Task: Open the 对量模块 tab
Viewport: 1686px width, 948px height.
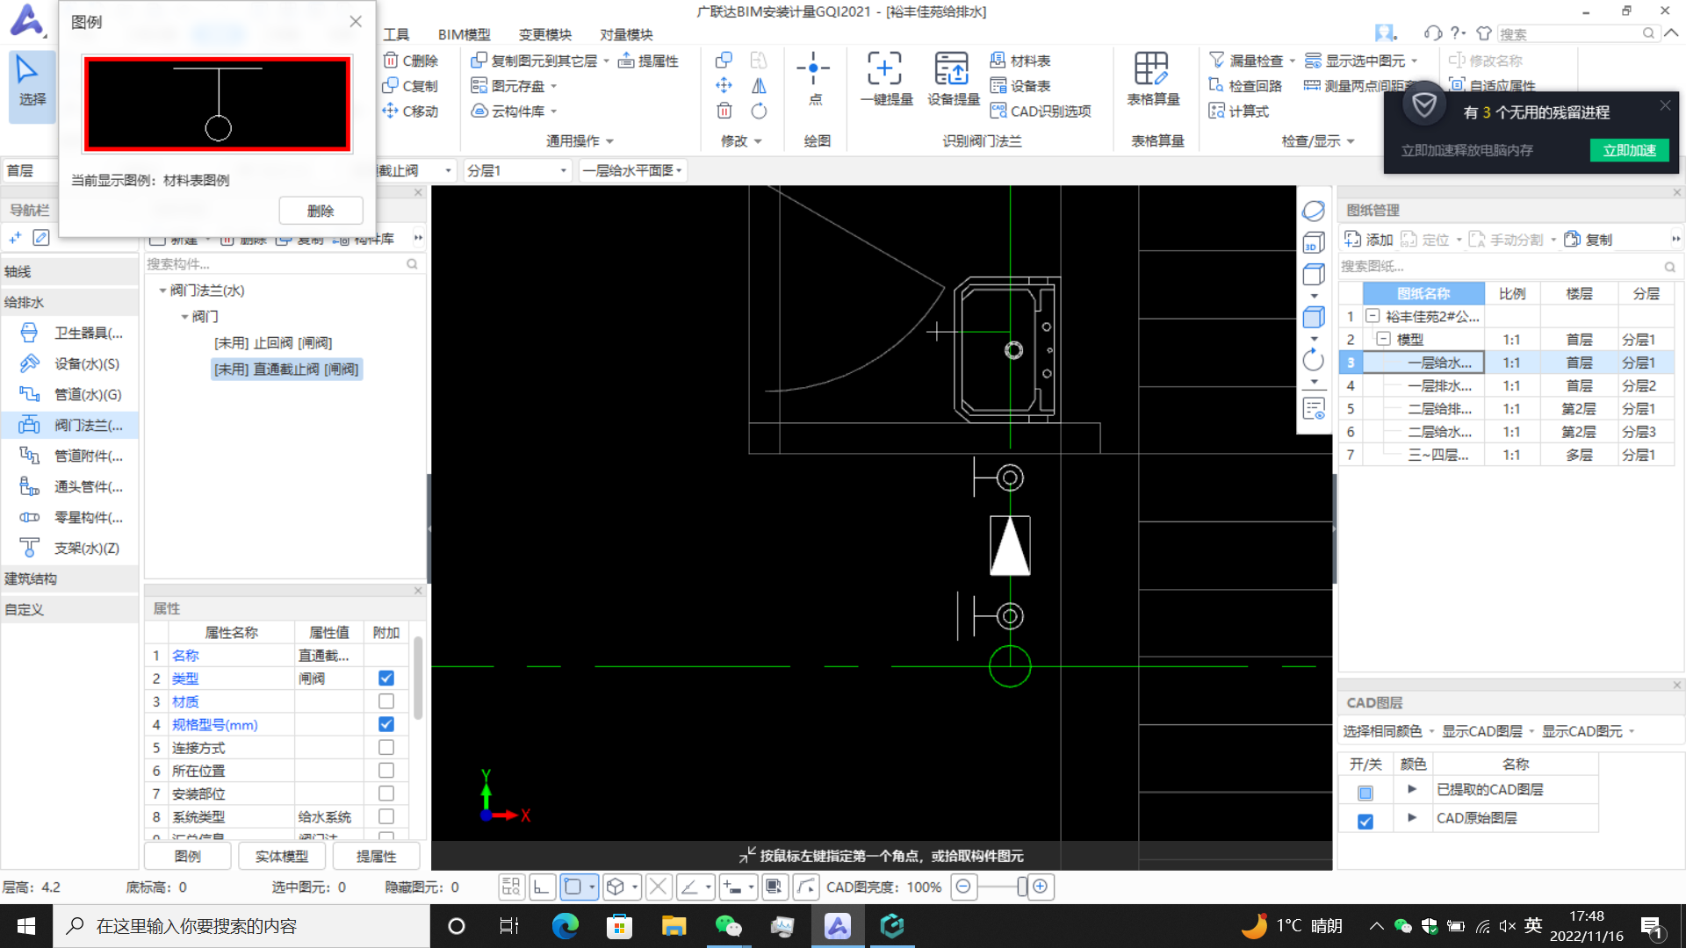Action: click(626, 34)
